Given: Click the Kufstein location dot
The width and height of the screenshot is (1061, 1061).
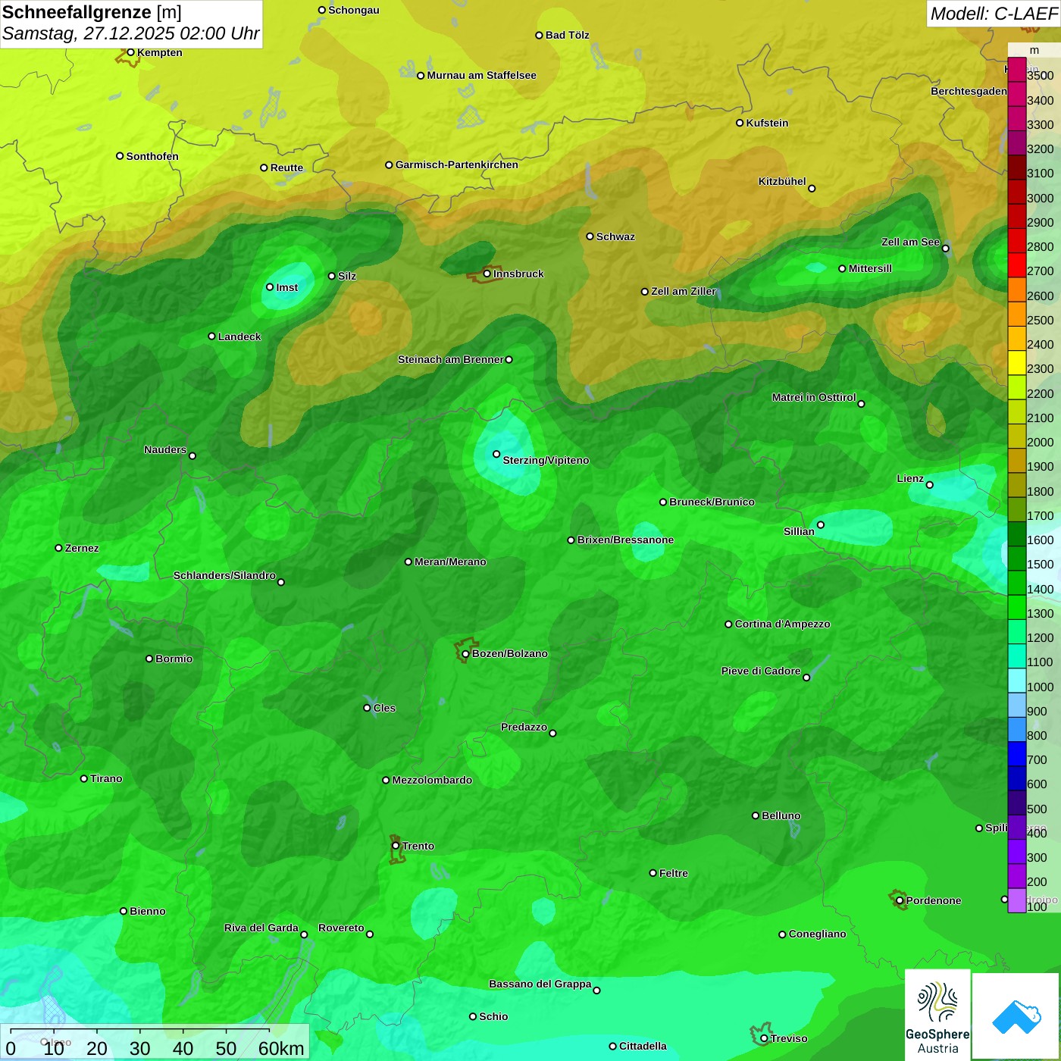Looking at the screenshot, I should [740, 123].
